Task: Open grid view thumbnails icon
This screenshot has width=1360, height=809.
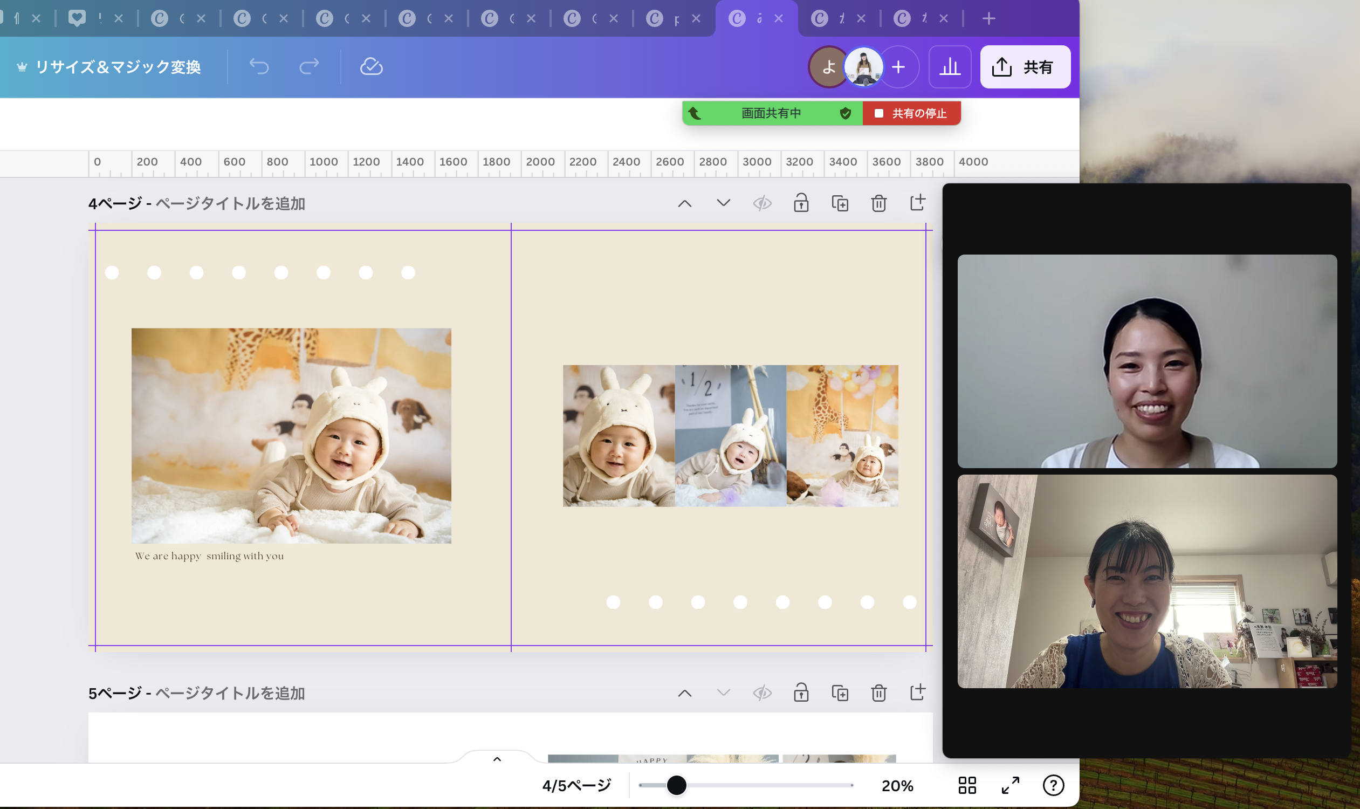Action: [x=967, y=786]
